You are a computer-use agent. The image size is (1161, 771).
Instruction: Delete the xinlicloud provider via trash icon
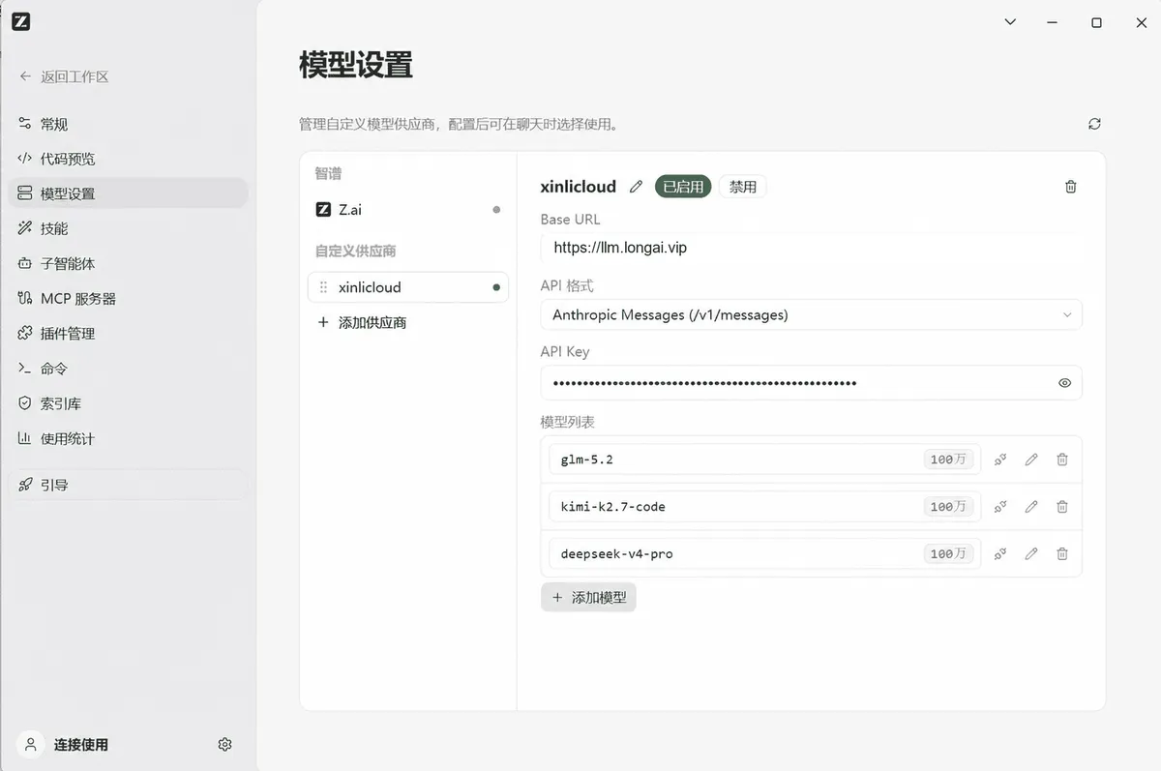click(x=1071, y=187)
